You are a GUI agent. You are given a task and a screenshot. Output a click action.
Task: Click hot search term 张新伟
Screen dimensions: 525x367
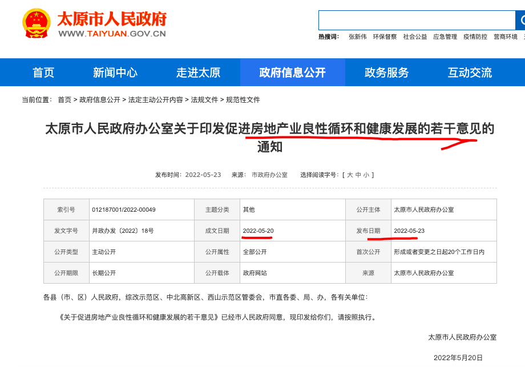(357, 37)
